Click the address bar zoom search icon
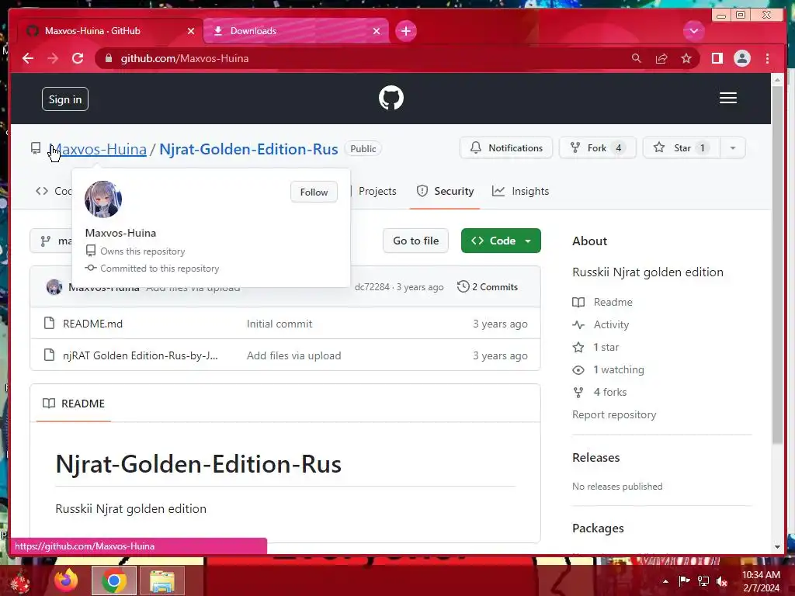The width and height of the screenshot is (795, 596). pyautogui.click(x=637, y=58)
